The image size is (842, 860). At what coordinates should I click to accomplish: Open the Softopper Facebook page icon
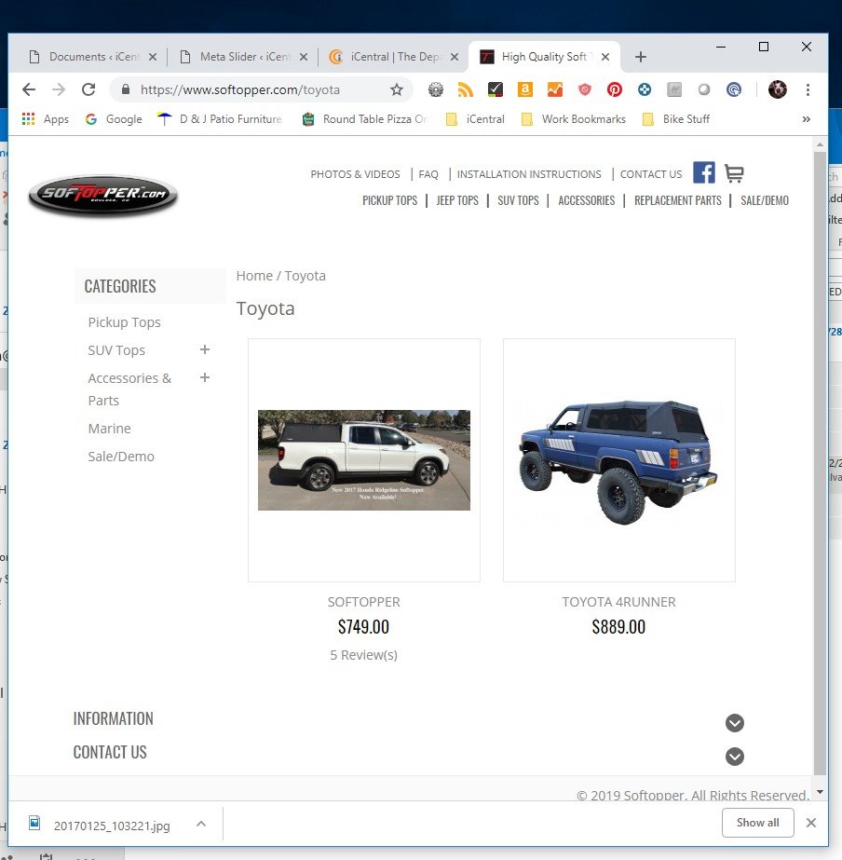coord(704,172)
